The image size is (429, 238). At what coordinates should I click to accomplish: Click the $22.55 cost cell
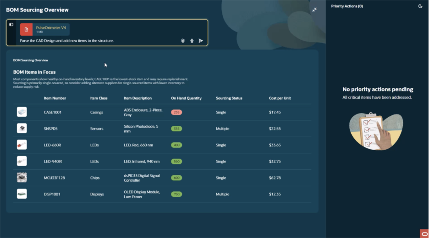[275, 129]
